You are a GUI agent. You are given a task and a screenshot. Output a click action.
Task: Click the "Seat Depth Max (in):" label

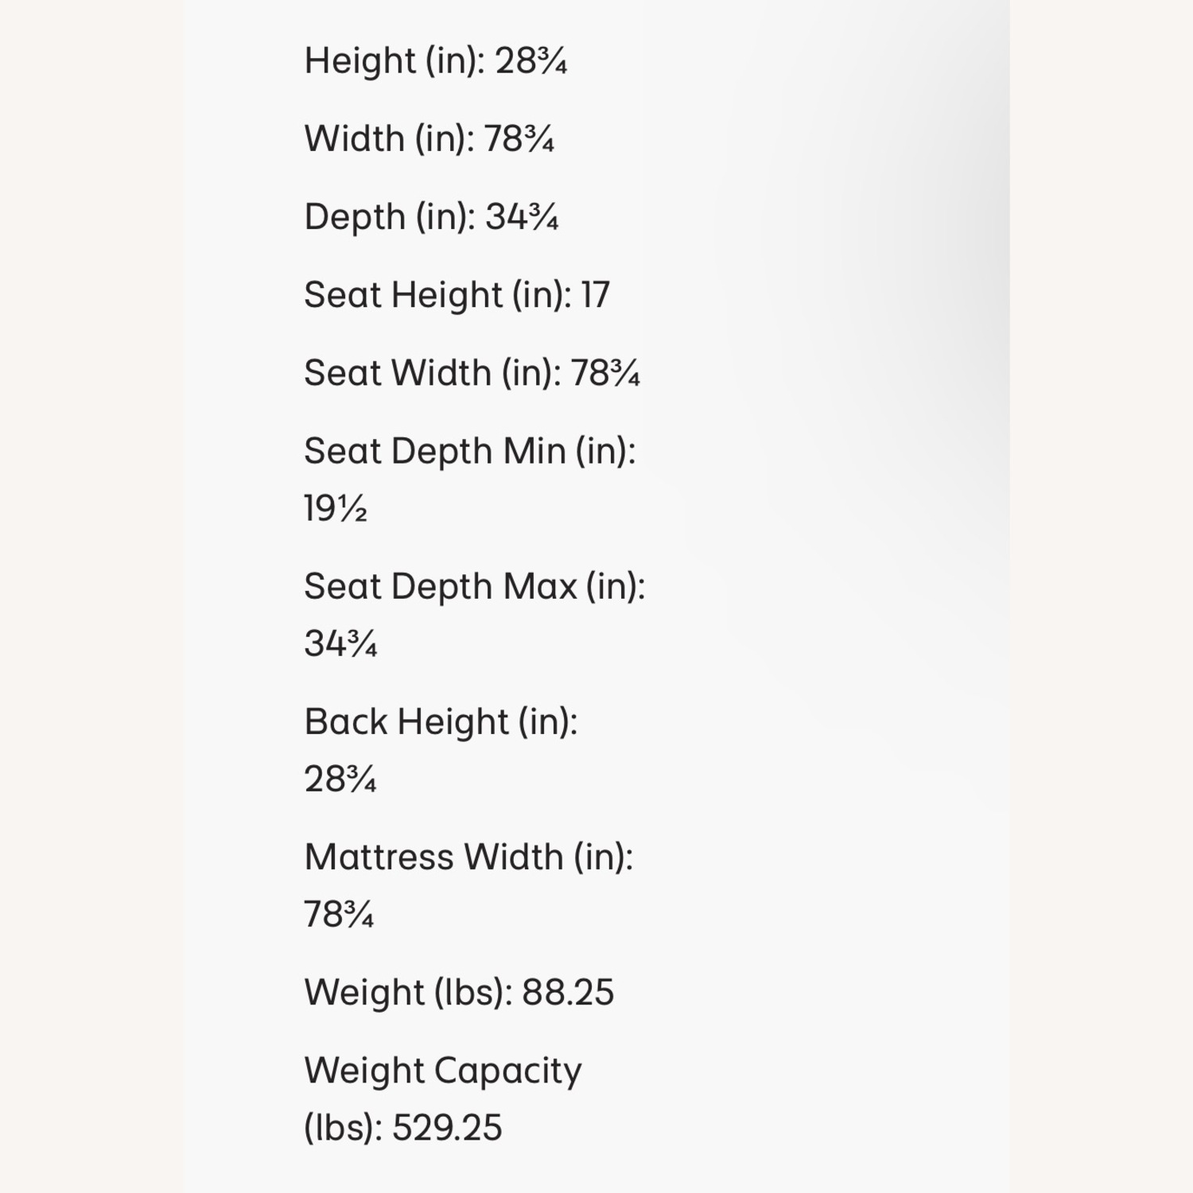point(475,586)
